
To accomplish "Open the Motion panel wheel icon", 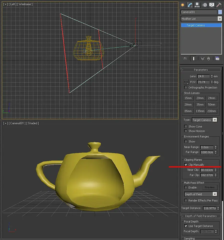I will click(x=205, y=5).
